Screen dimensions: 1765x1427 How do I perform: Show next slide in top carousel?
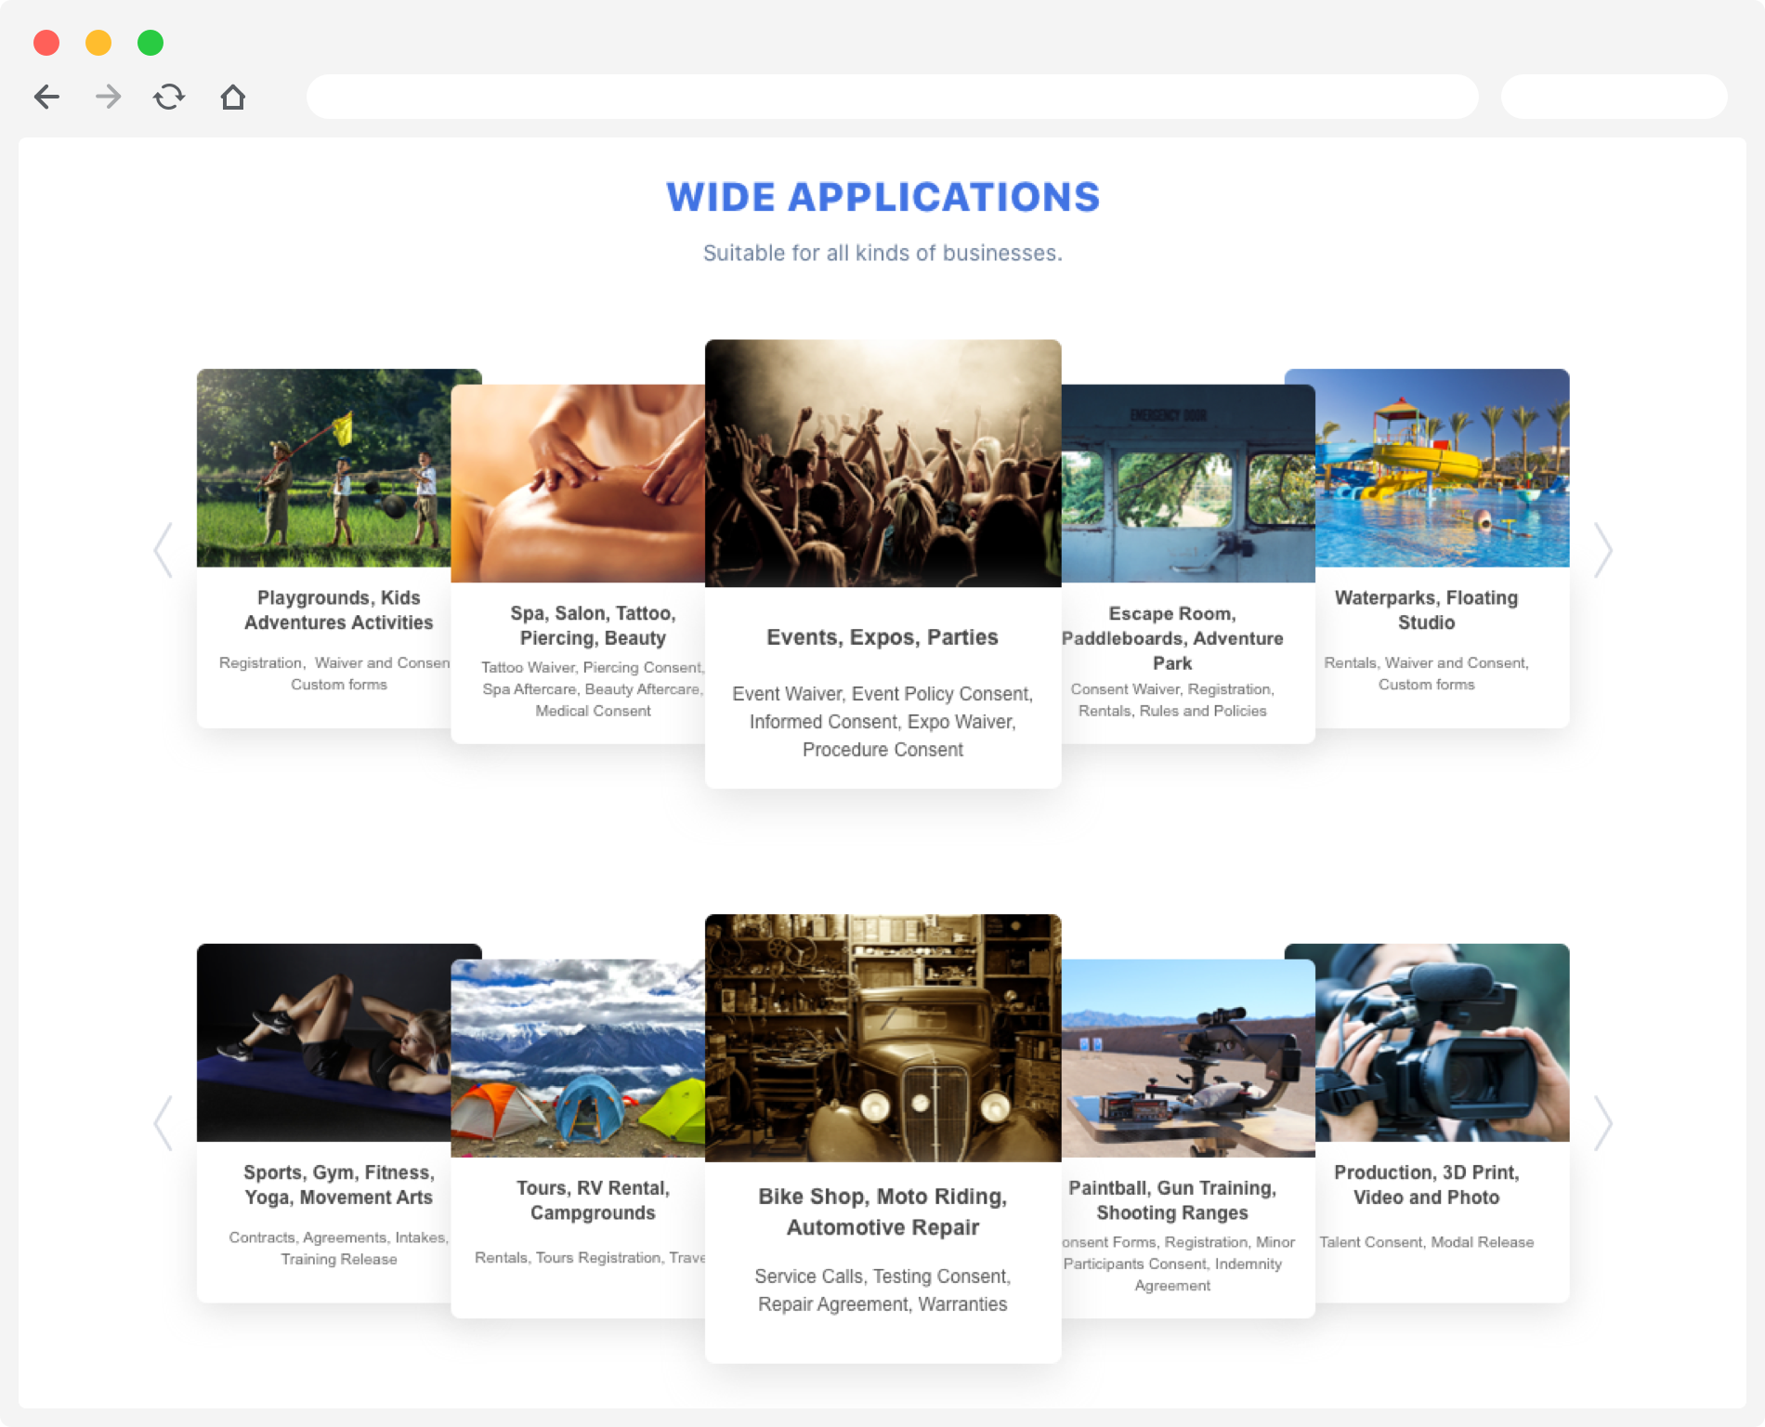(x=1603, y=550)
